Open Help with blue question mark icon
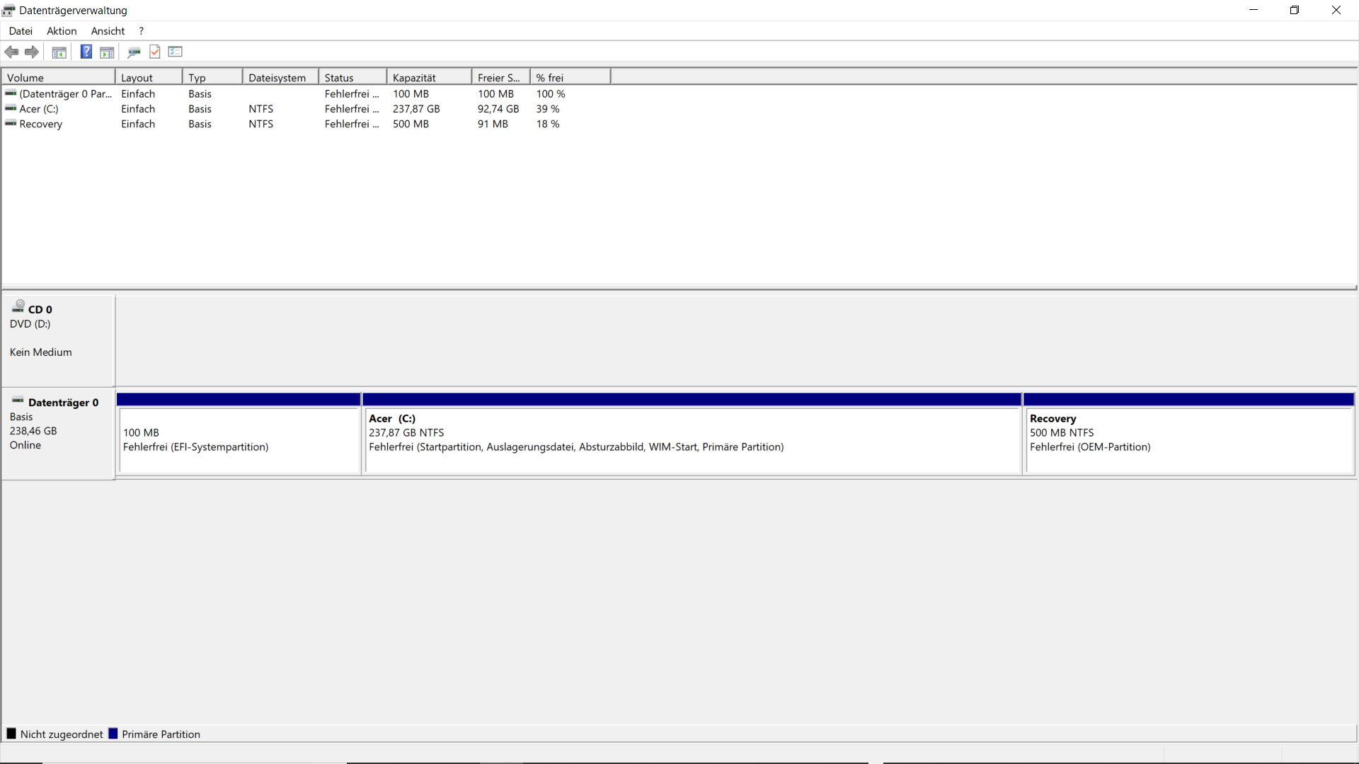This screenshot has height=764, width=1359. (86, 52)
